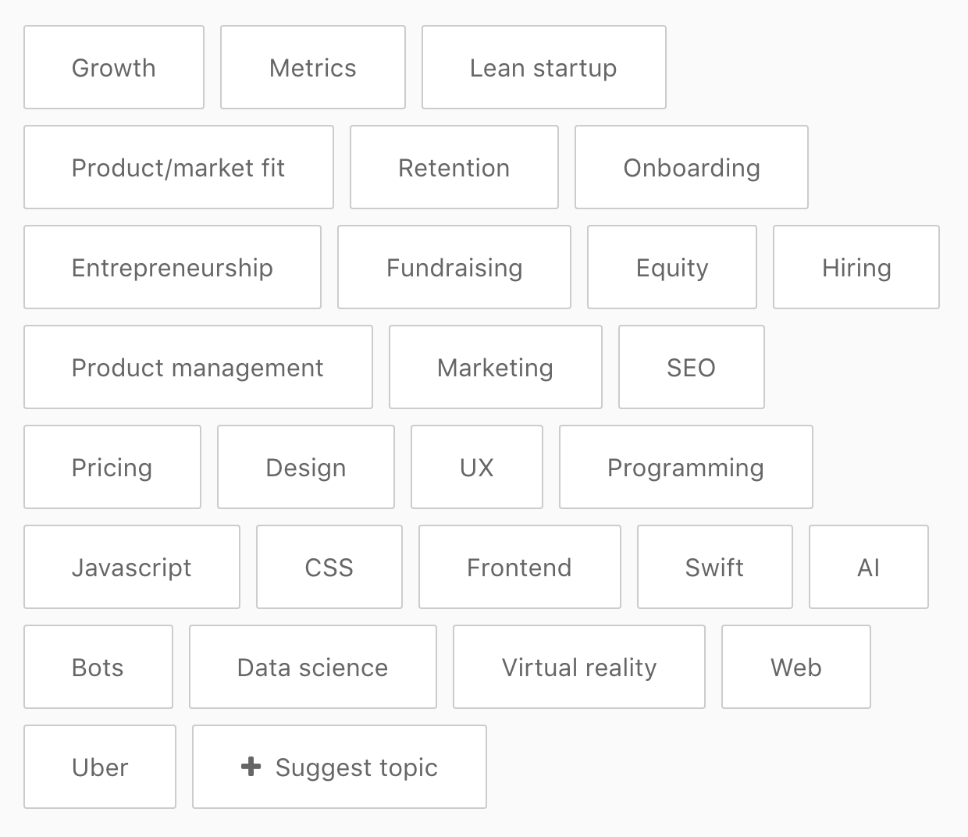The image size is (968, 837).
Task: Select the Hiring topic tag
Action: [x=856, y=268]
